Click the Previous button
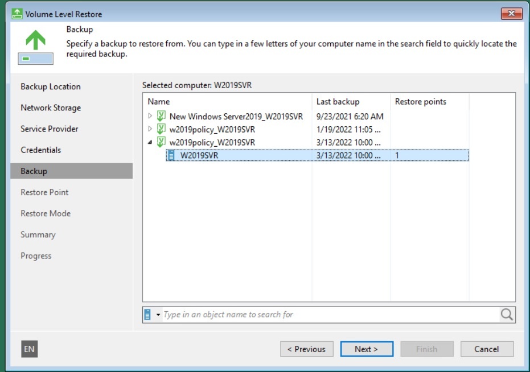Image resolution: width=530 pixels, height=372 pixels. point(306,349)
